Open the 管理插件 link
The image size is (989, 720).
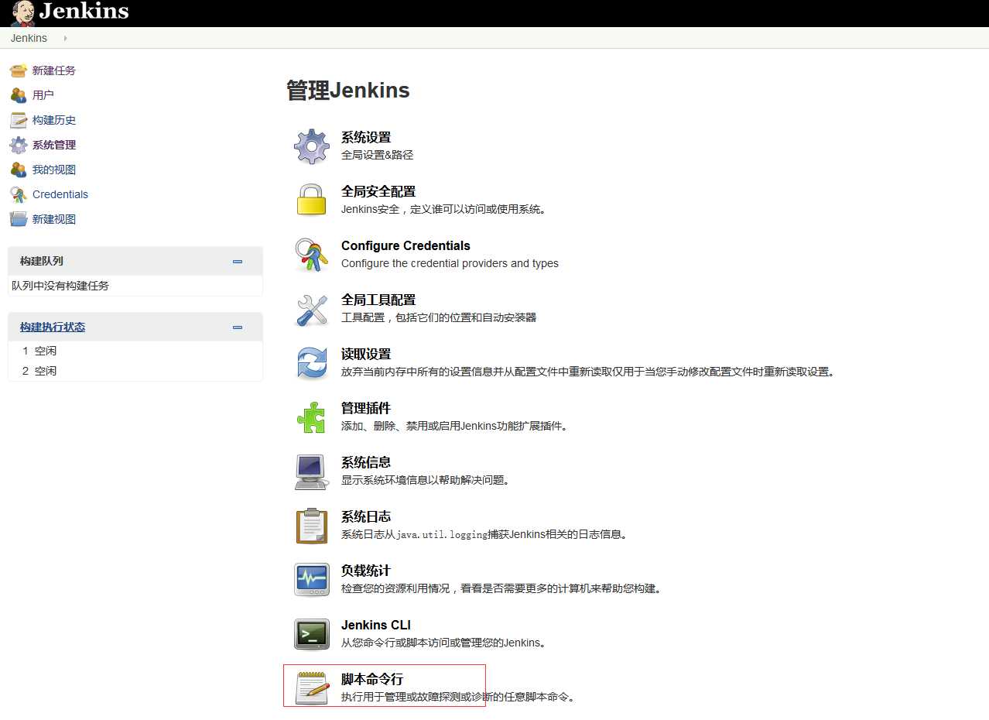coord(366,408)
